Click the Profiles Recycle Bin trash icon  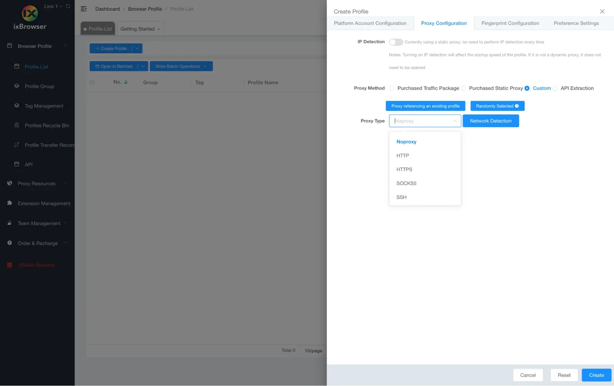(17, 125)
